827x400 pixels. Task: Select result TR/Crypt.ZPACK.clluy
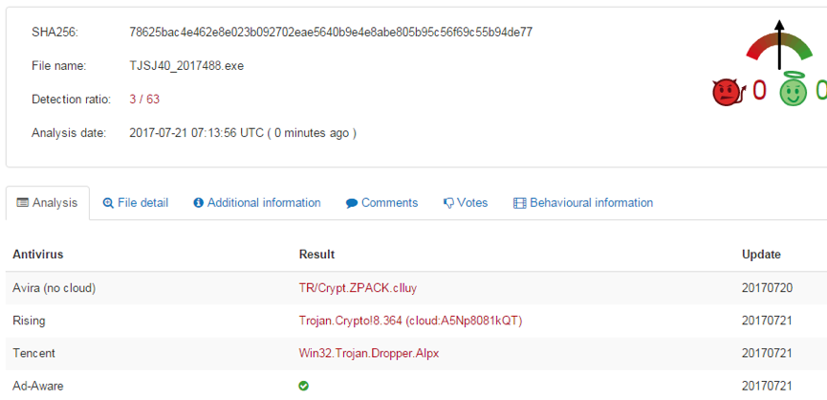coord(359,288)
